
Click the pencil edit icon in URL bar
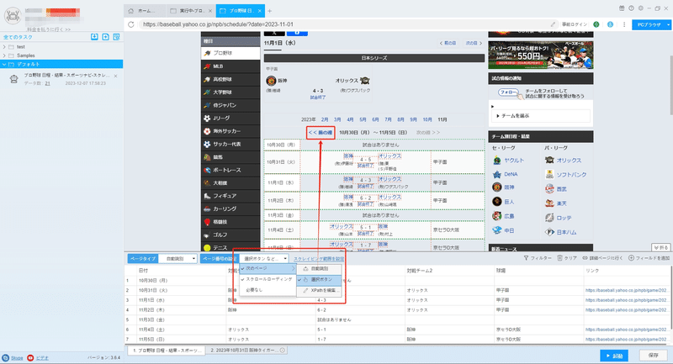(553, 24)
